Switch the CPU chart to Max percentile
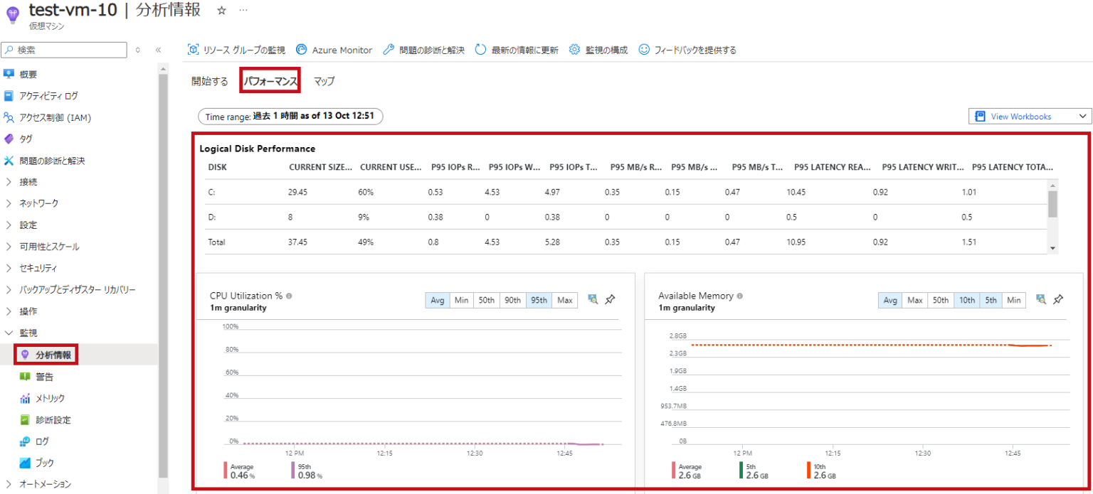 pyautogui.click(x=564, y=299)
